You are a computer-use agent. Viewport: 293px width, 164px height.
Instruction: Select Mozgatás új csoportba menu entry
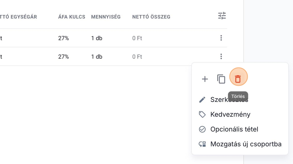[246, 144]
